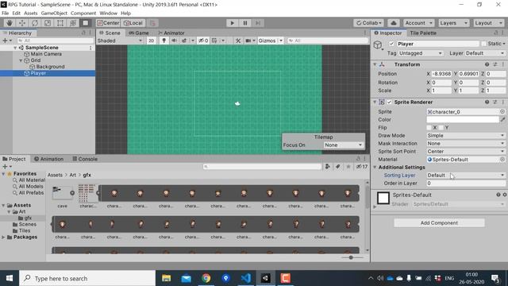
Task: Click the Step frame button
Action: (258, 23)
